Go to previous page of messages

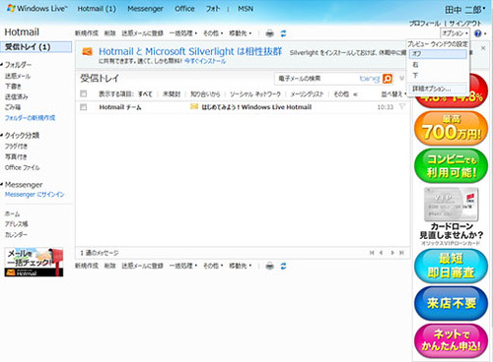(382, 253)
